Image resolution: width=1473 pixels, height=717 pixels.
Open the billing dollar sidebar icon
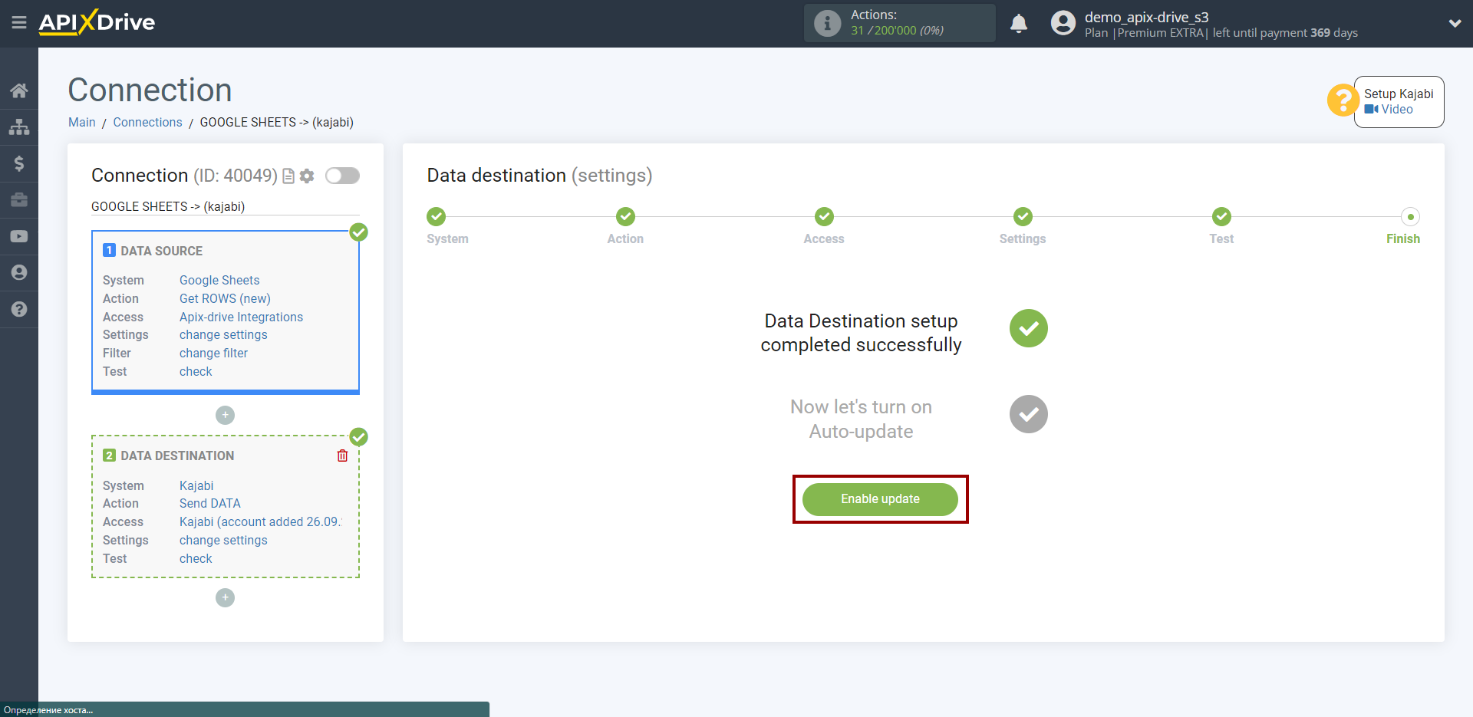(x=19, y=163)
